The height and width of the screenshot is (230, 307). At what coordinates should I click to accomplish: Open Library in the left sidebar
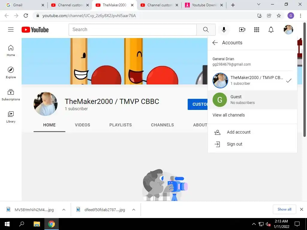click(x=11, y=117)
